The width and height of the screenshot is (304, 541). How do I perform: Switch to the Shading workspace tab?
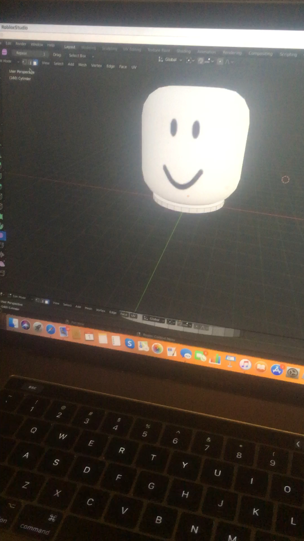(184, 51)
